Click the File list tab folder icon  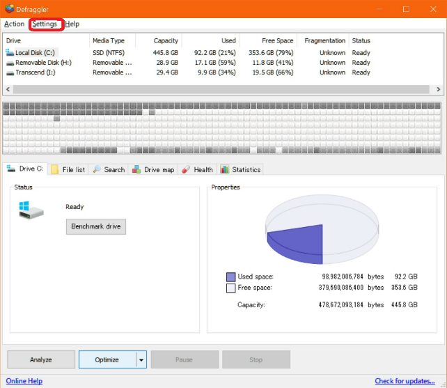pos(55,169)
